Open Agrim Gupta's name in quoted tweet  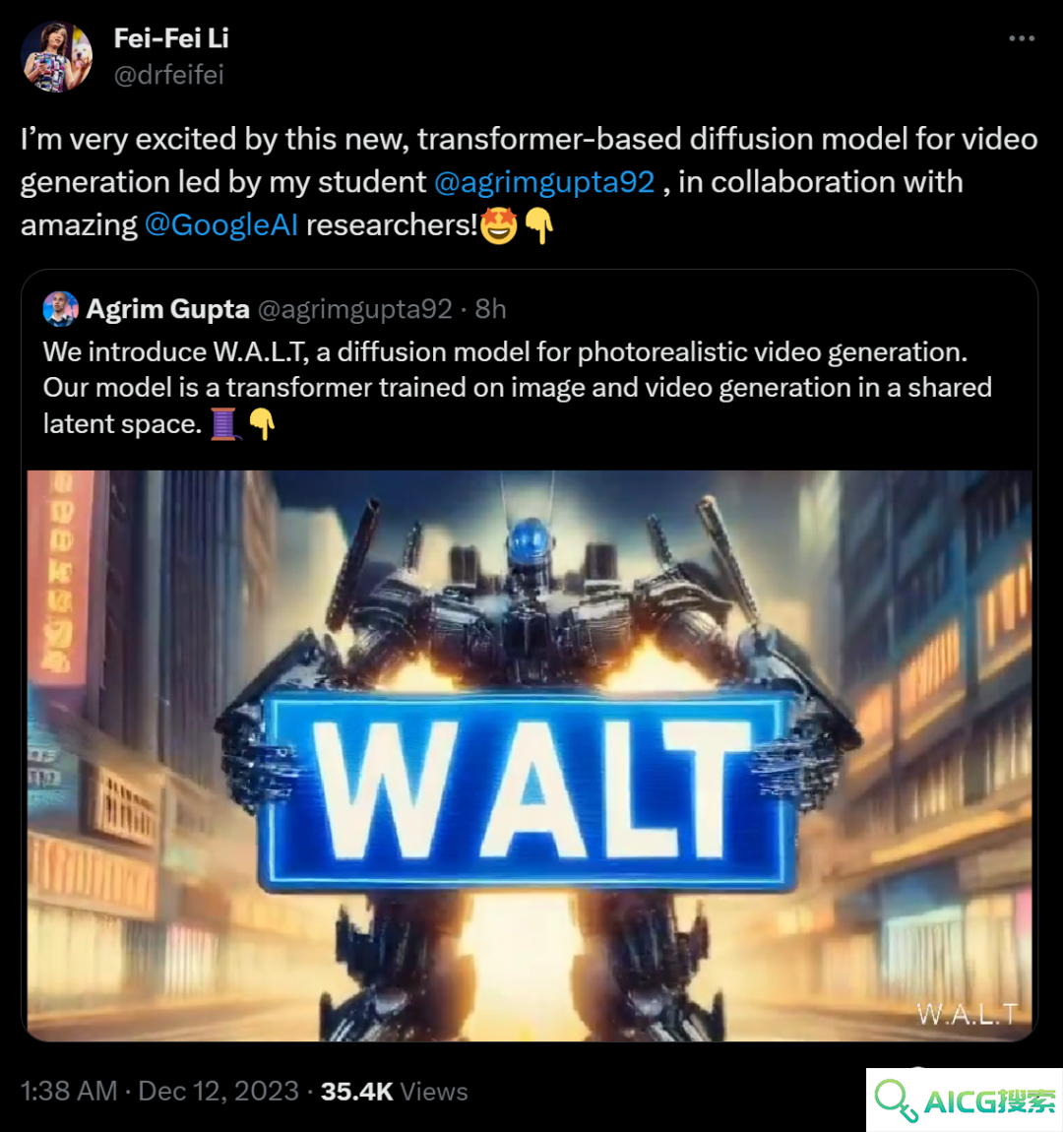167,309
